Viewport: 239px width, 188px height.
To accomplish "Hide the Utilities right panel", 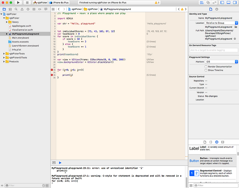I will point(234,3).
